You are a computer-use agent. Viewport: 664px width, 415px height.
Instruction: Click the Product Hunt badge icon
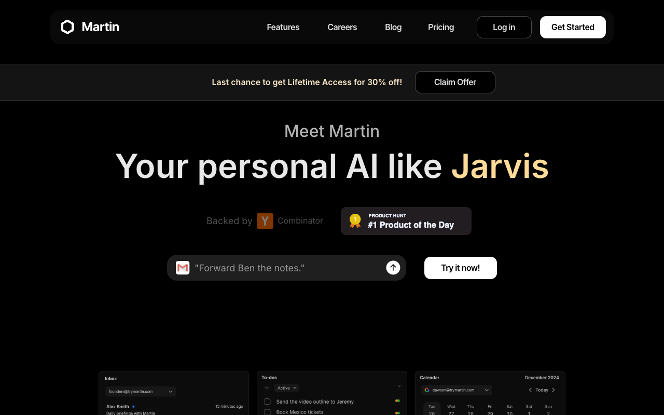[355, 220]
